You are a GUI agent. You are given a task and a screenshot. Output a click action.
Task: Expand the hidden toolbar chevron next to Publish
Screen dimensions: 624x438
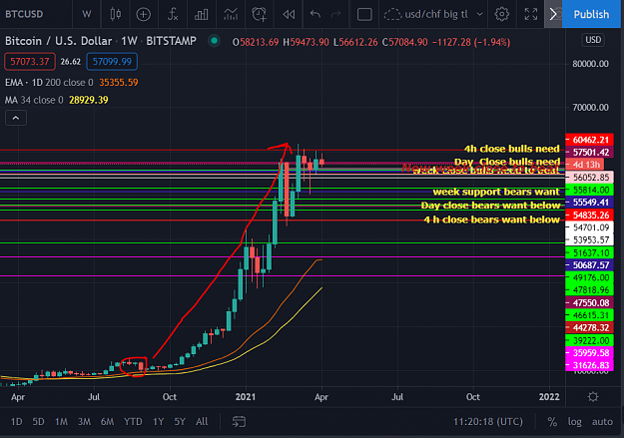coord(553,14)
